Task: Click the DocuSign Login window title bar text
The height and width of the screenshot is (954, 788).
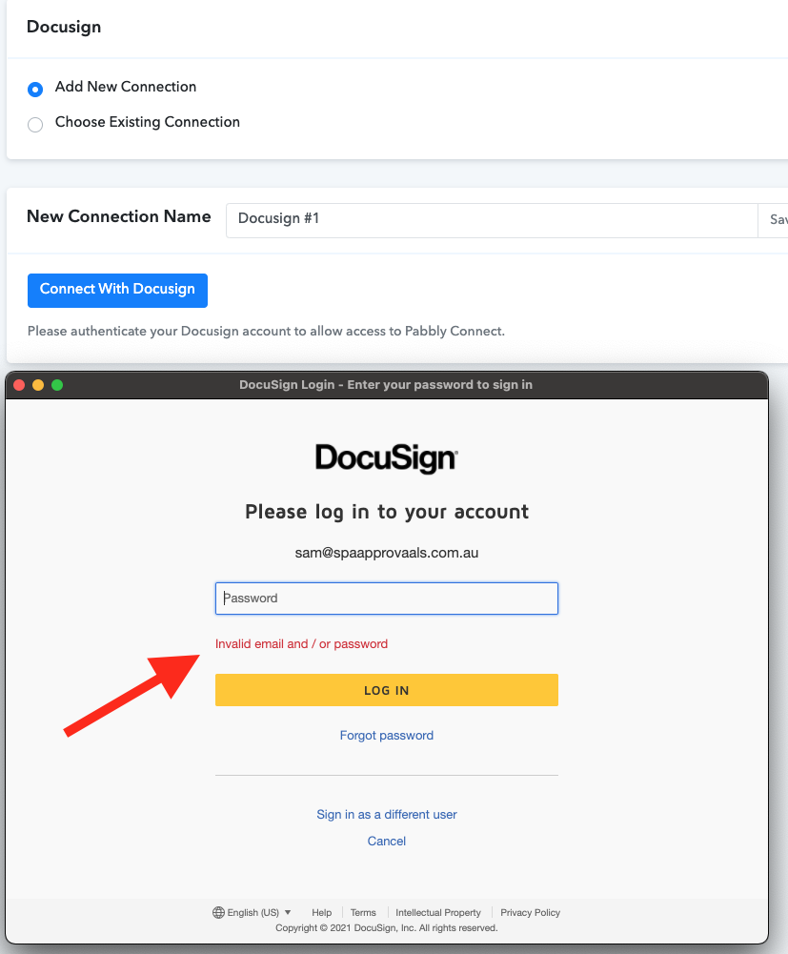Action: (x=386, y=384)
